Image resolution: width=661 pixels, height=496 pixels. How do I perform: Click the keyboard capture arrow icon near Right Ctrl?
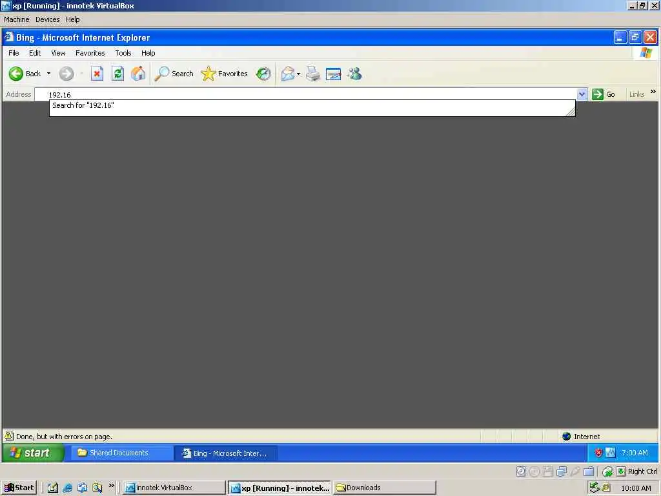pos(620,471)
